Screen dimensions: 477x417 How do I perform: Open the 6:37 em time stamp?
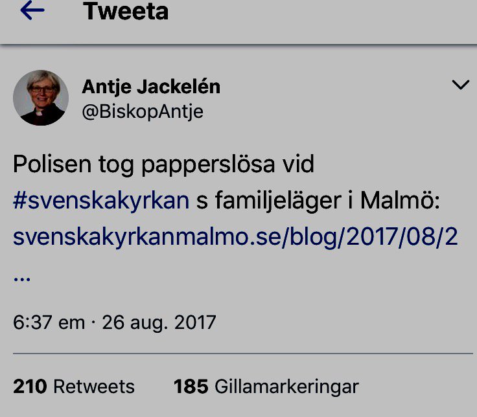click(x=49, y=322)
